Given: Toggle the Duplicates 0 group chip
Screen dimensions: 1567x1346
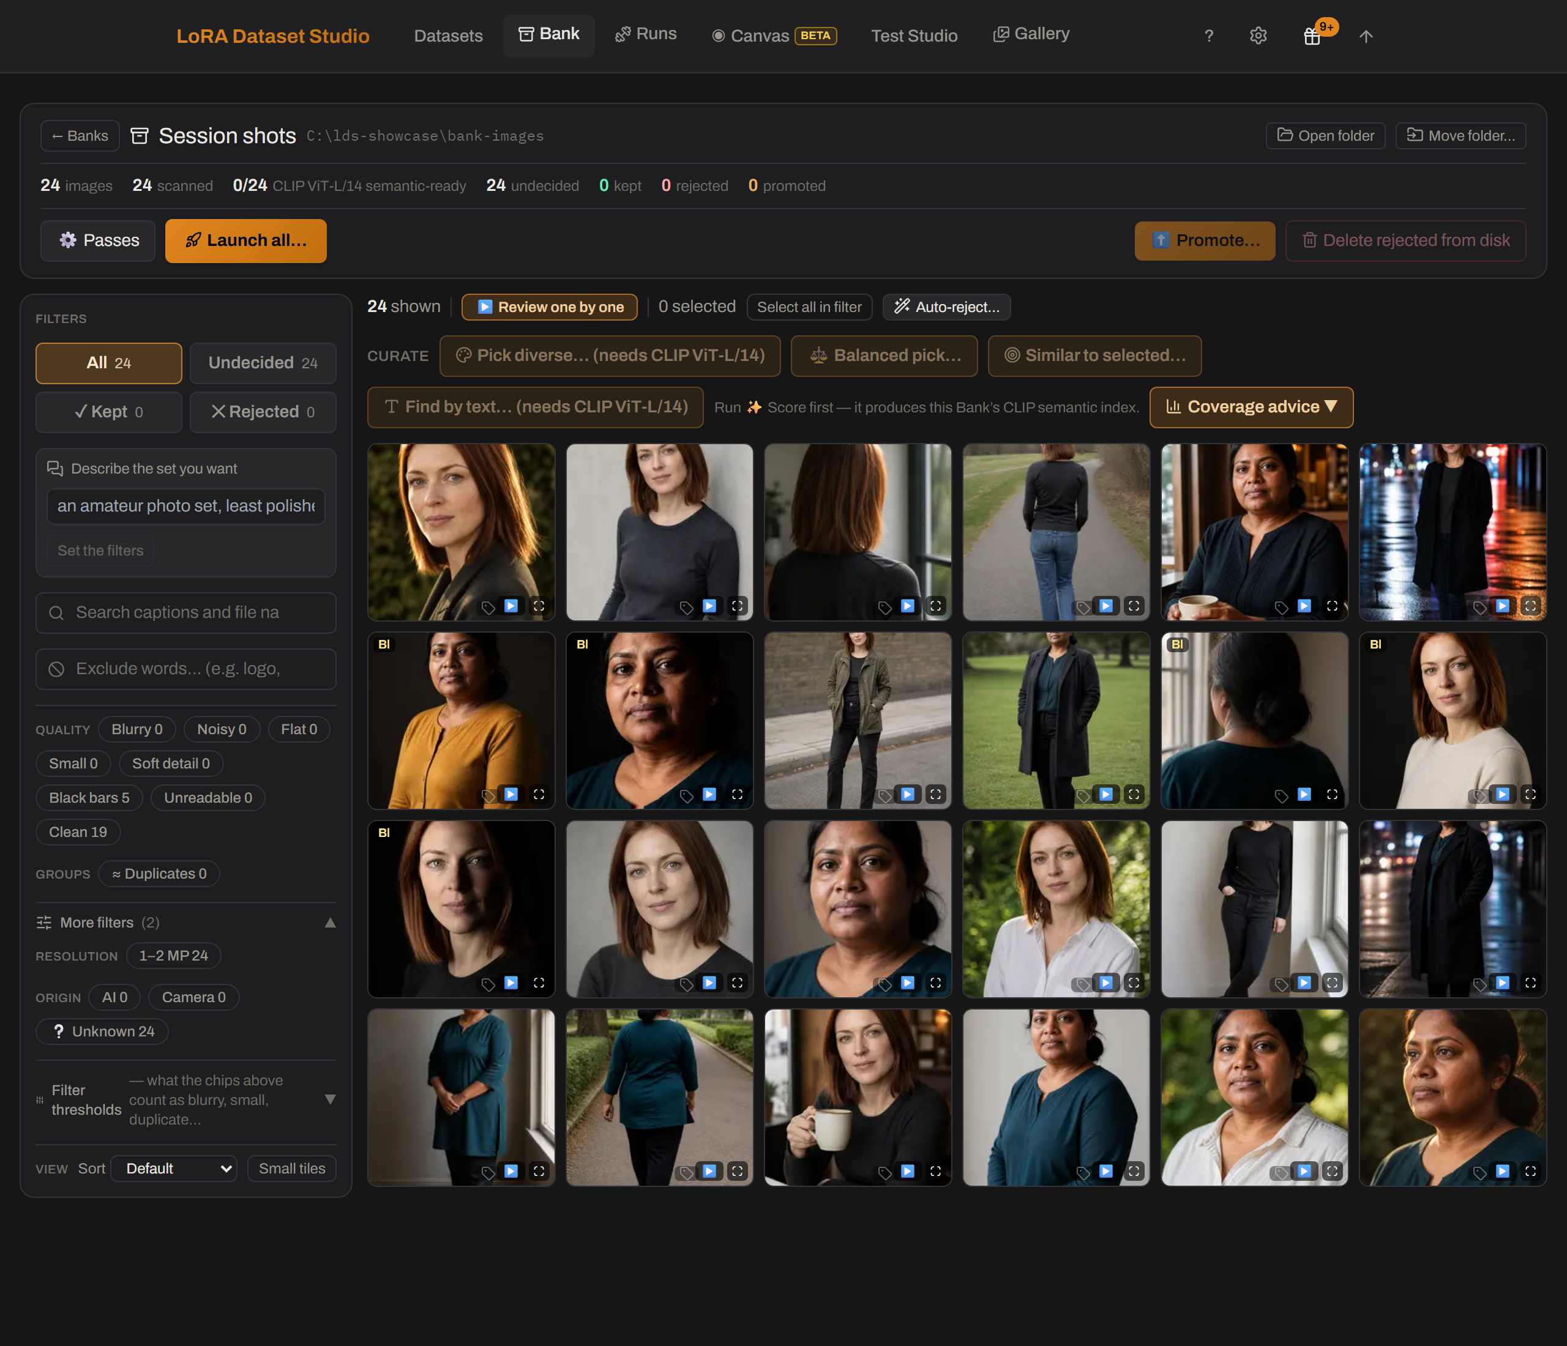Looking at the screenshot, I should (160, 874).
